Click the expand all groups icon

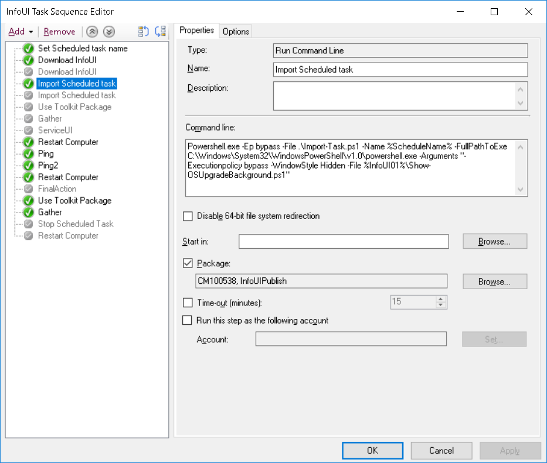coord(144,32)
